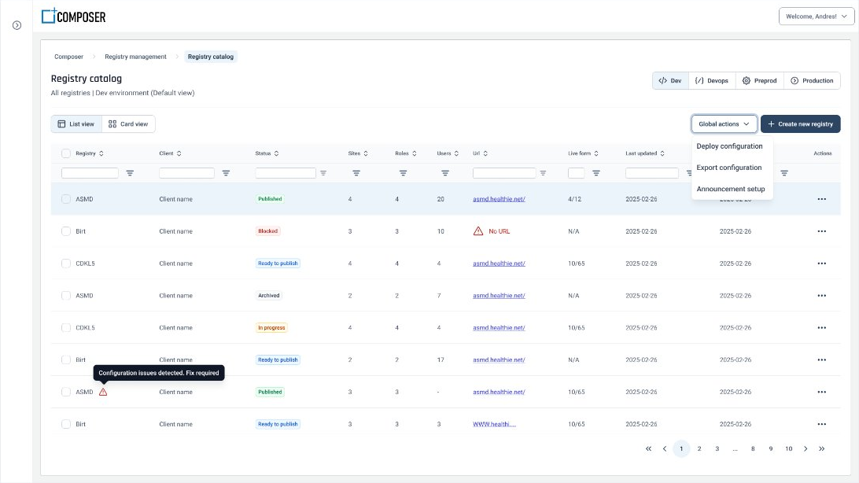The image size is (859, 483).
Task: Click the In progress status badge
Action: (x=271, y=327)
